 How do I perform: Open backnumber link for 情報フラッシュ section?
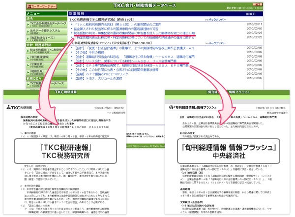coord(215,43)
